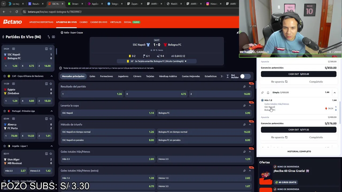Collapse the Método de triunfo market

tap(250, 124)
